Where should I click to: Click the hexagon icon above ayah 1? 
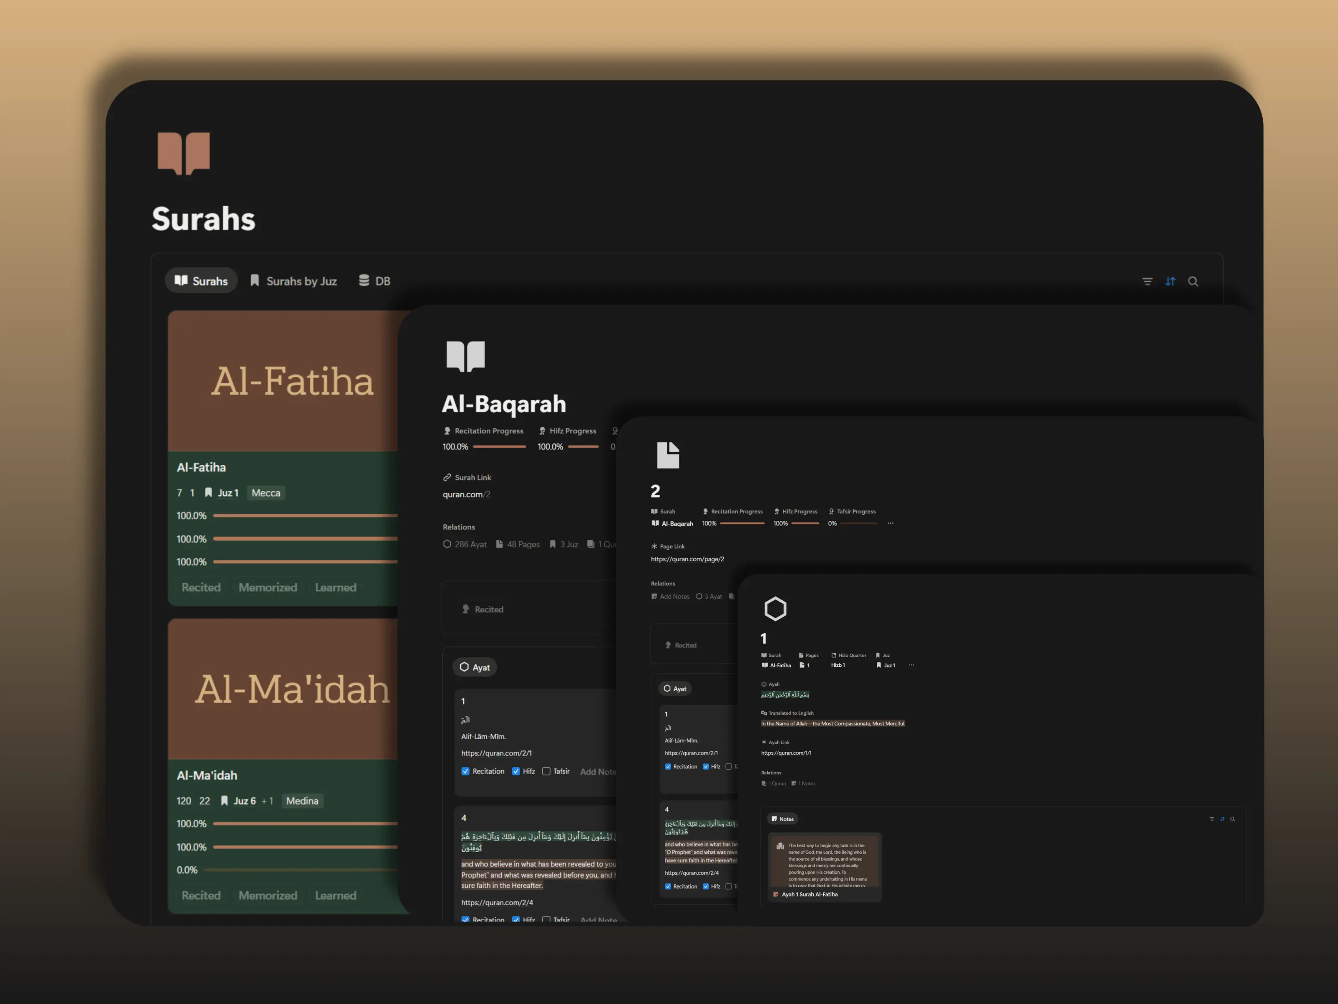point(775,609)
